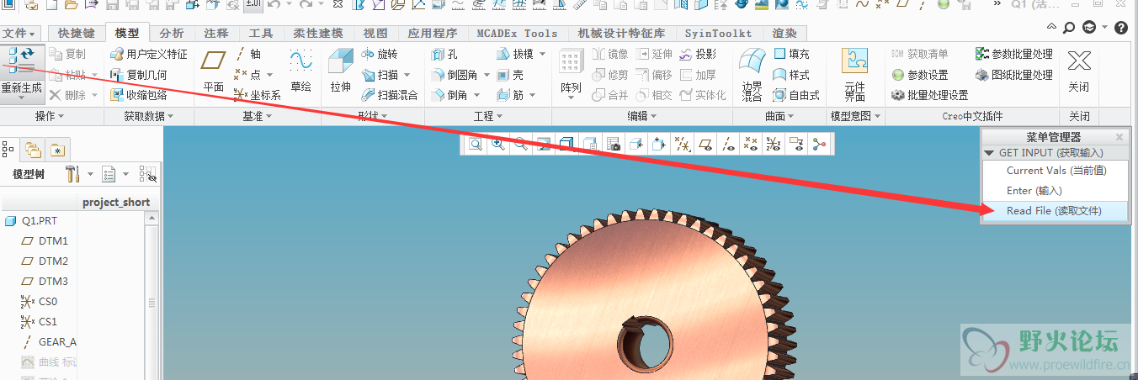The height and width of the screenshot is (380, 1138).
Task: Start the 拉伸 (Extrude) tool
Action: pos(340,71)
